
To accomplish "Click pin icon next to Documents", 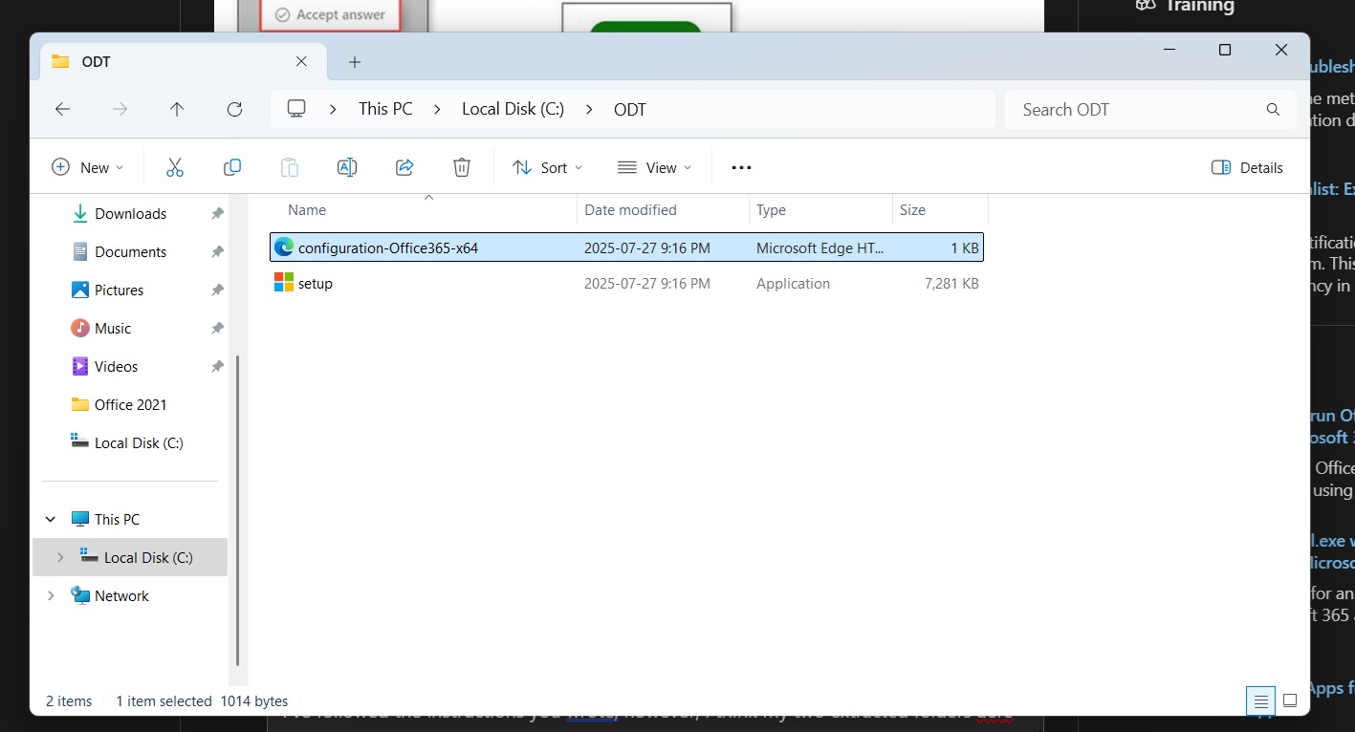I will tap(217, 252).
